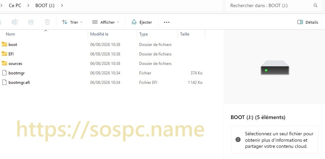This screenshot has height=159, width=325.
Task: Click the modified date of bootmgr.efi
Action: (105, 83)
